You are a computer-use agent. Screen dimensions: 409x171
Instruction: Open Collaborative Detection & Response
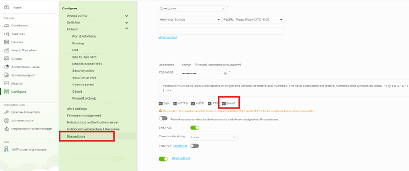[93, 129]
